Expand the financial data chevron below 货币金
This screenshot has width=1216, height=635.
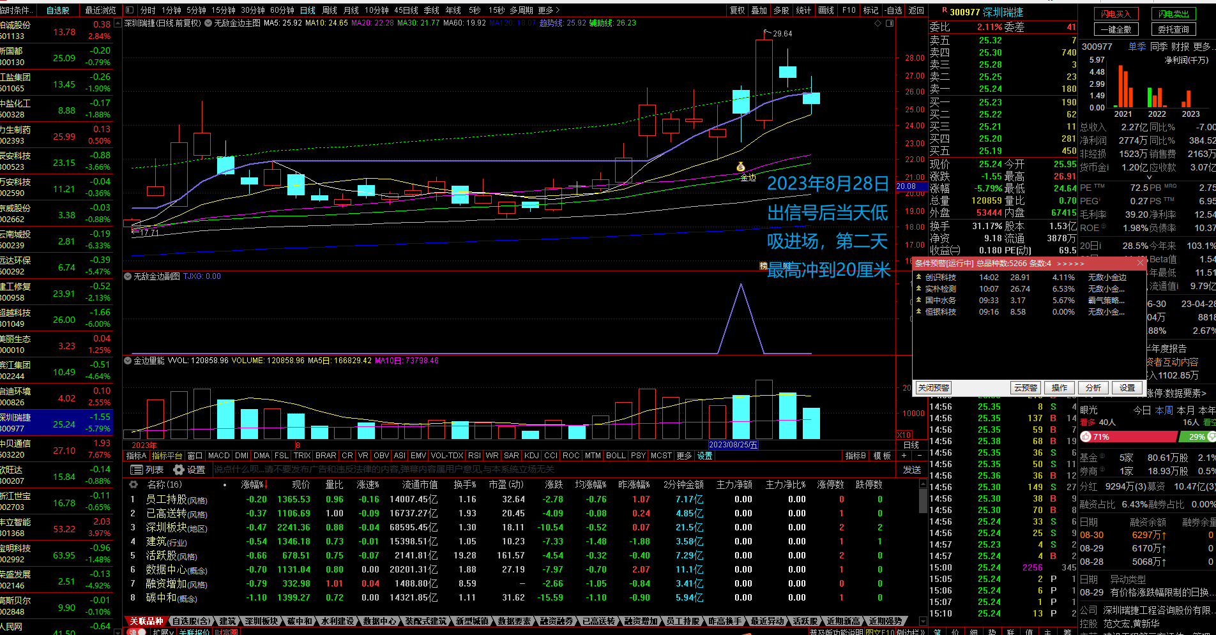[1149, 177]
